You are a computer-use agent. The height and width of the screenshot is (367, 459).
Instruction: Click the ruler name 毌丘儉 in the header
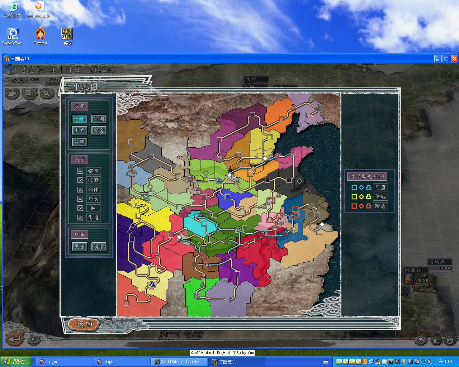coord(103,70)
